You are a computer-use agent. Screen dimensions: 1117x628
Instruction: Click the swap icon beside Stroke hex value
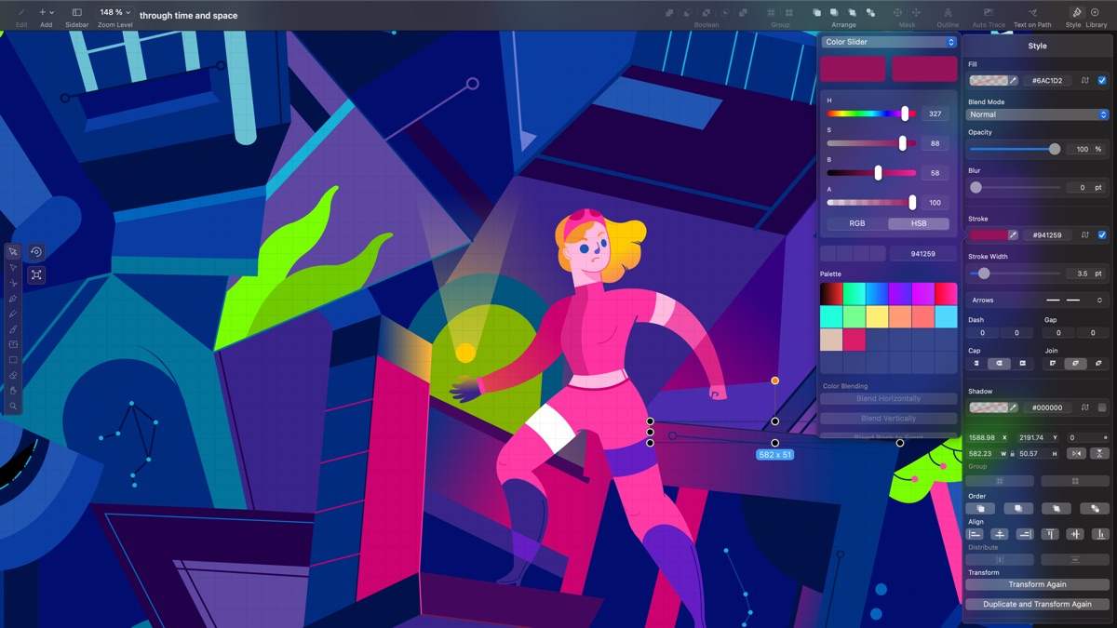(x=1085, y=235)
